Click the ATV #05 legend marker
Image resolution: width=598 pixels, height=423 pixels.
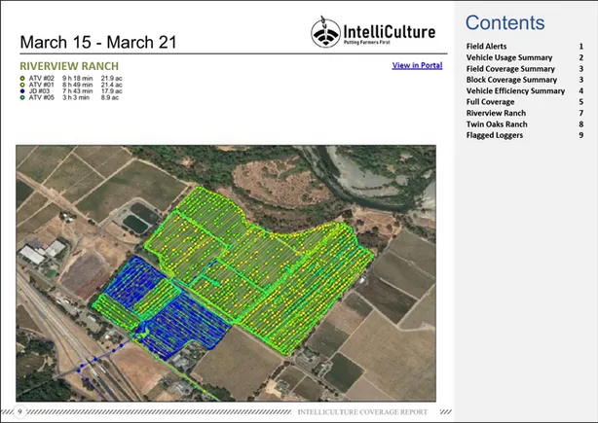pyautogui.click(x=22, y=98)
